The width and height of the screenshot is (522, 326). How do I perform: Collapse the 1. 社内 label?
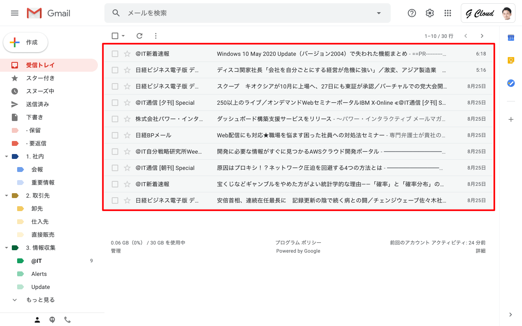(6, 156)
